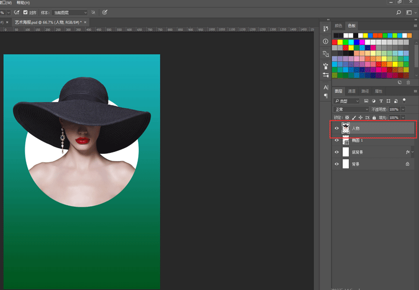This screenshot has width=419, height=290.
Task: Open the Brush Settings panel icon
Action: tap(325, 75)
